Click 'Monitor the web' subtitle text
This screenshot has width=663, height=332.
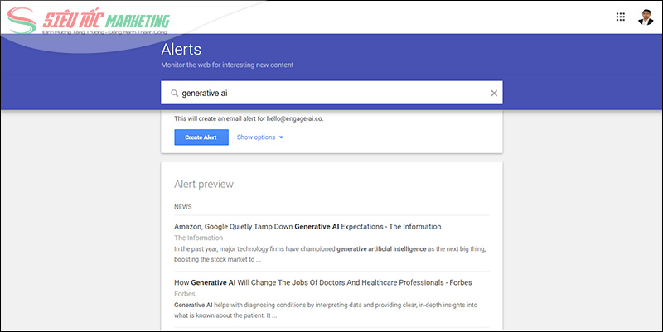[227, 65]
